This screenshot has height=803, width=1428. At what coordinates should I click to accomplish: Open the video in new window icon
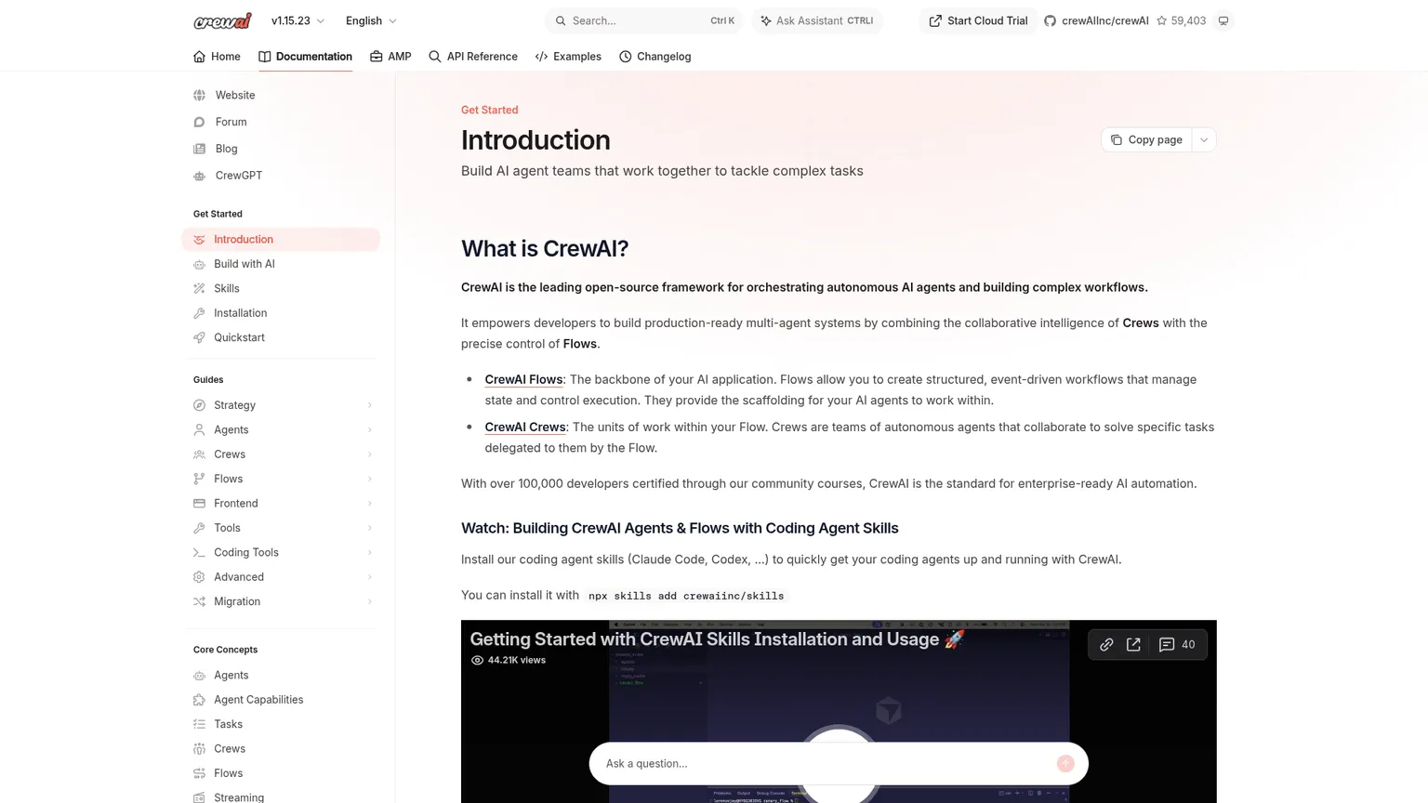point(1133,645)
